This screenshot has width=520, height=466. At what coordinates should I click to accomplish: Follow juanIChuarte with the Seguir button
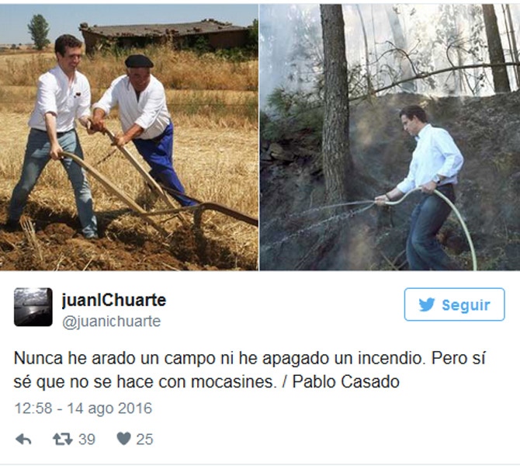(x=454, y=304)
